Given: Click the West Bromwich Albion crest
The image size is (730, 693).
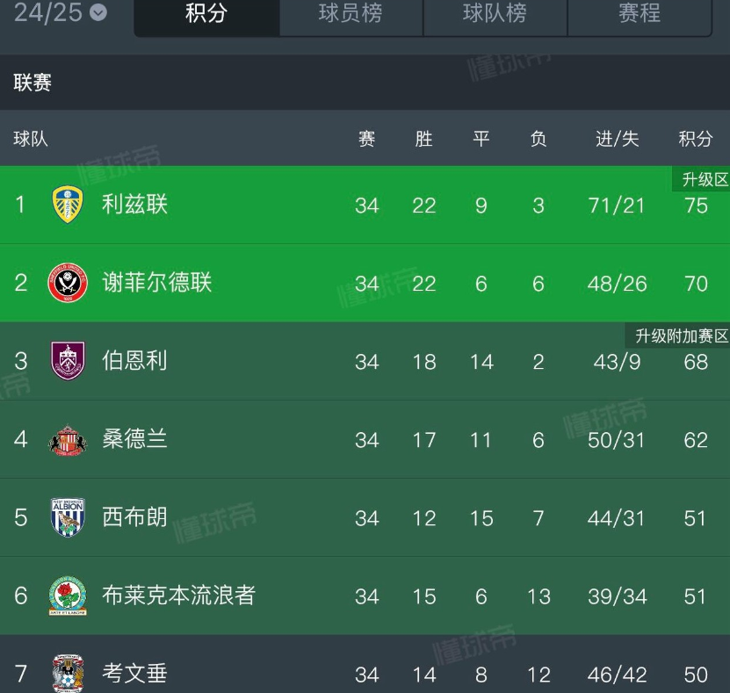Looking at the screenshot, I should coord(67,517).
